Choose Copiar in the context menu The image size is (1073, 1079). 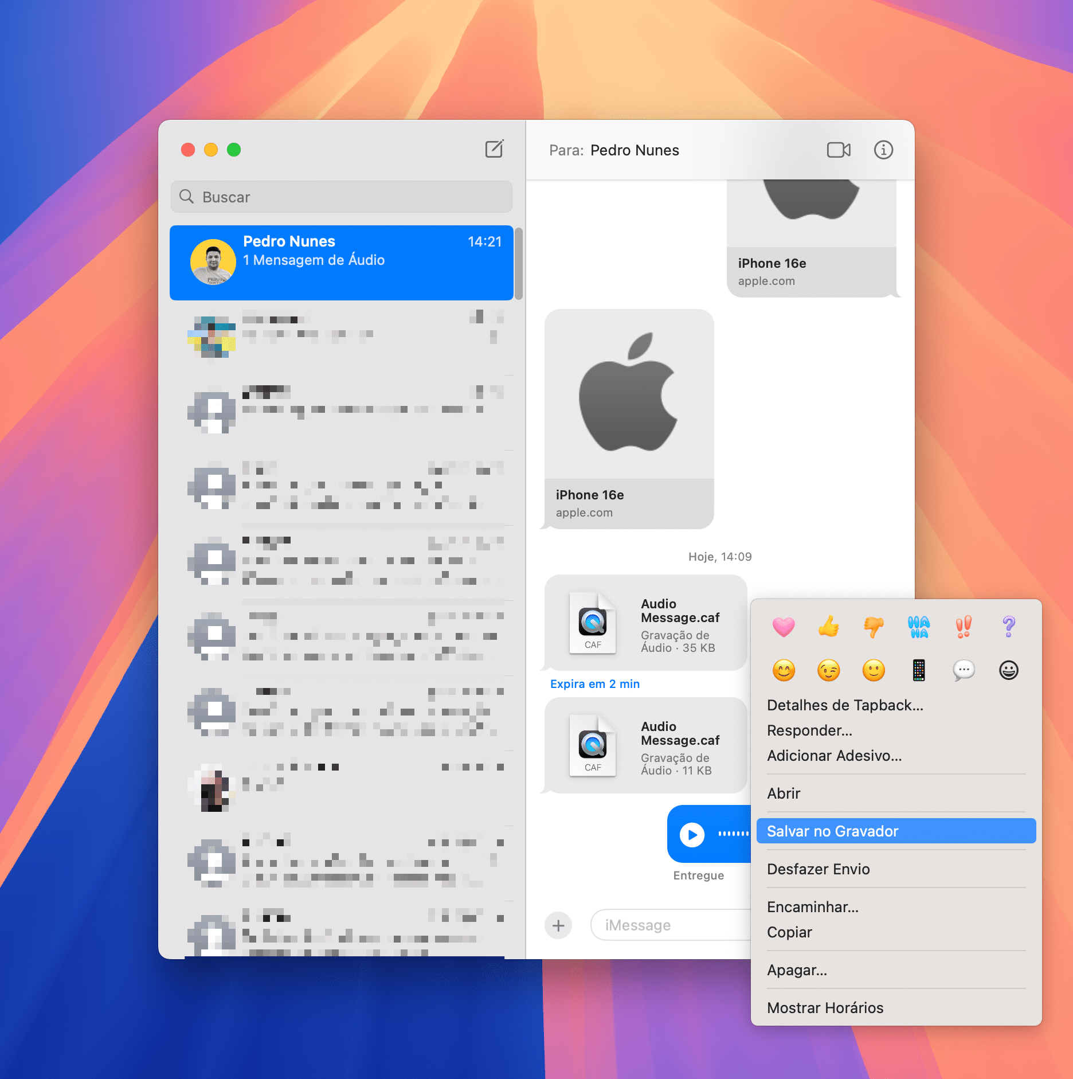(896, 932)
